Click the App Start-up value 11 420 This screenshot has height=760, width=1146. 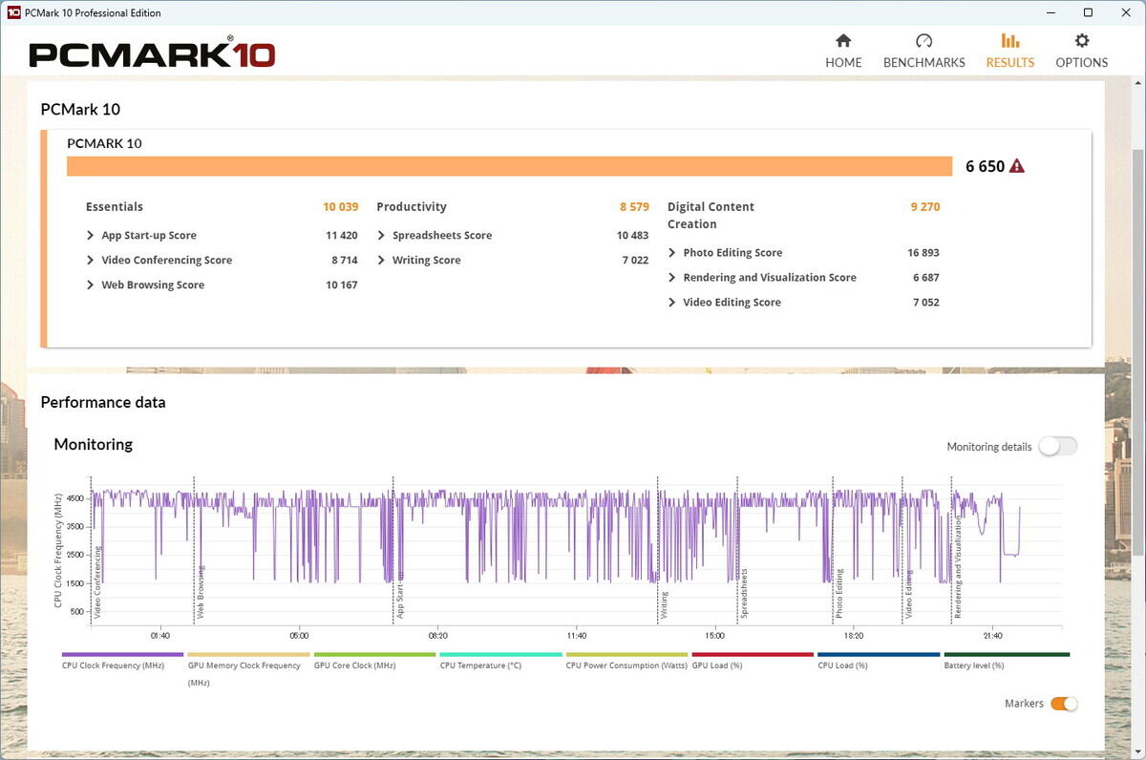click(342, 236)
